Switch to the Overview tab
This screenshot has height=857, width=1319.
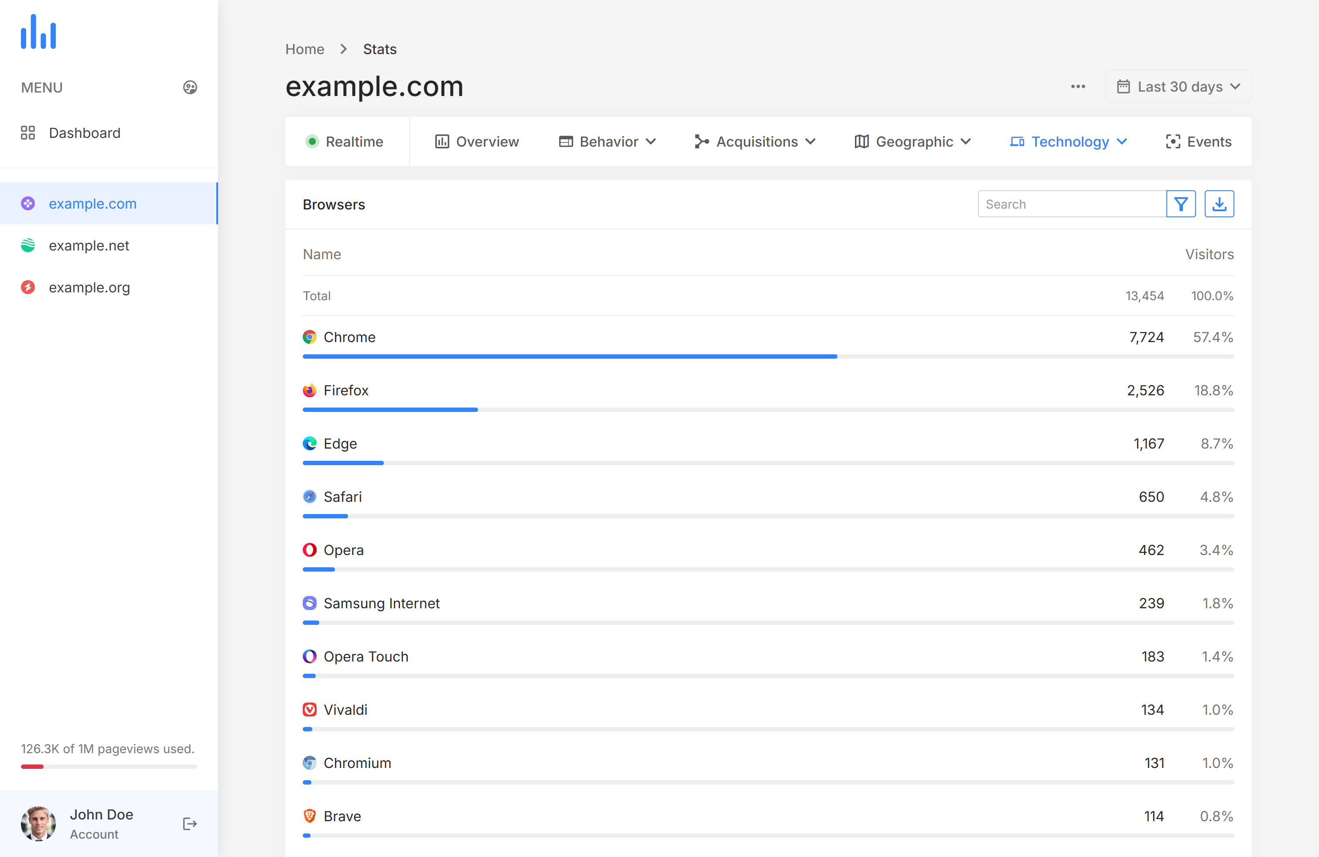coord(477,142)
